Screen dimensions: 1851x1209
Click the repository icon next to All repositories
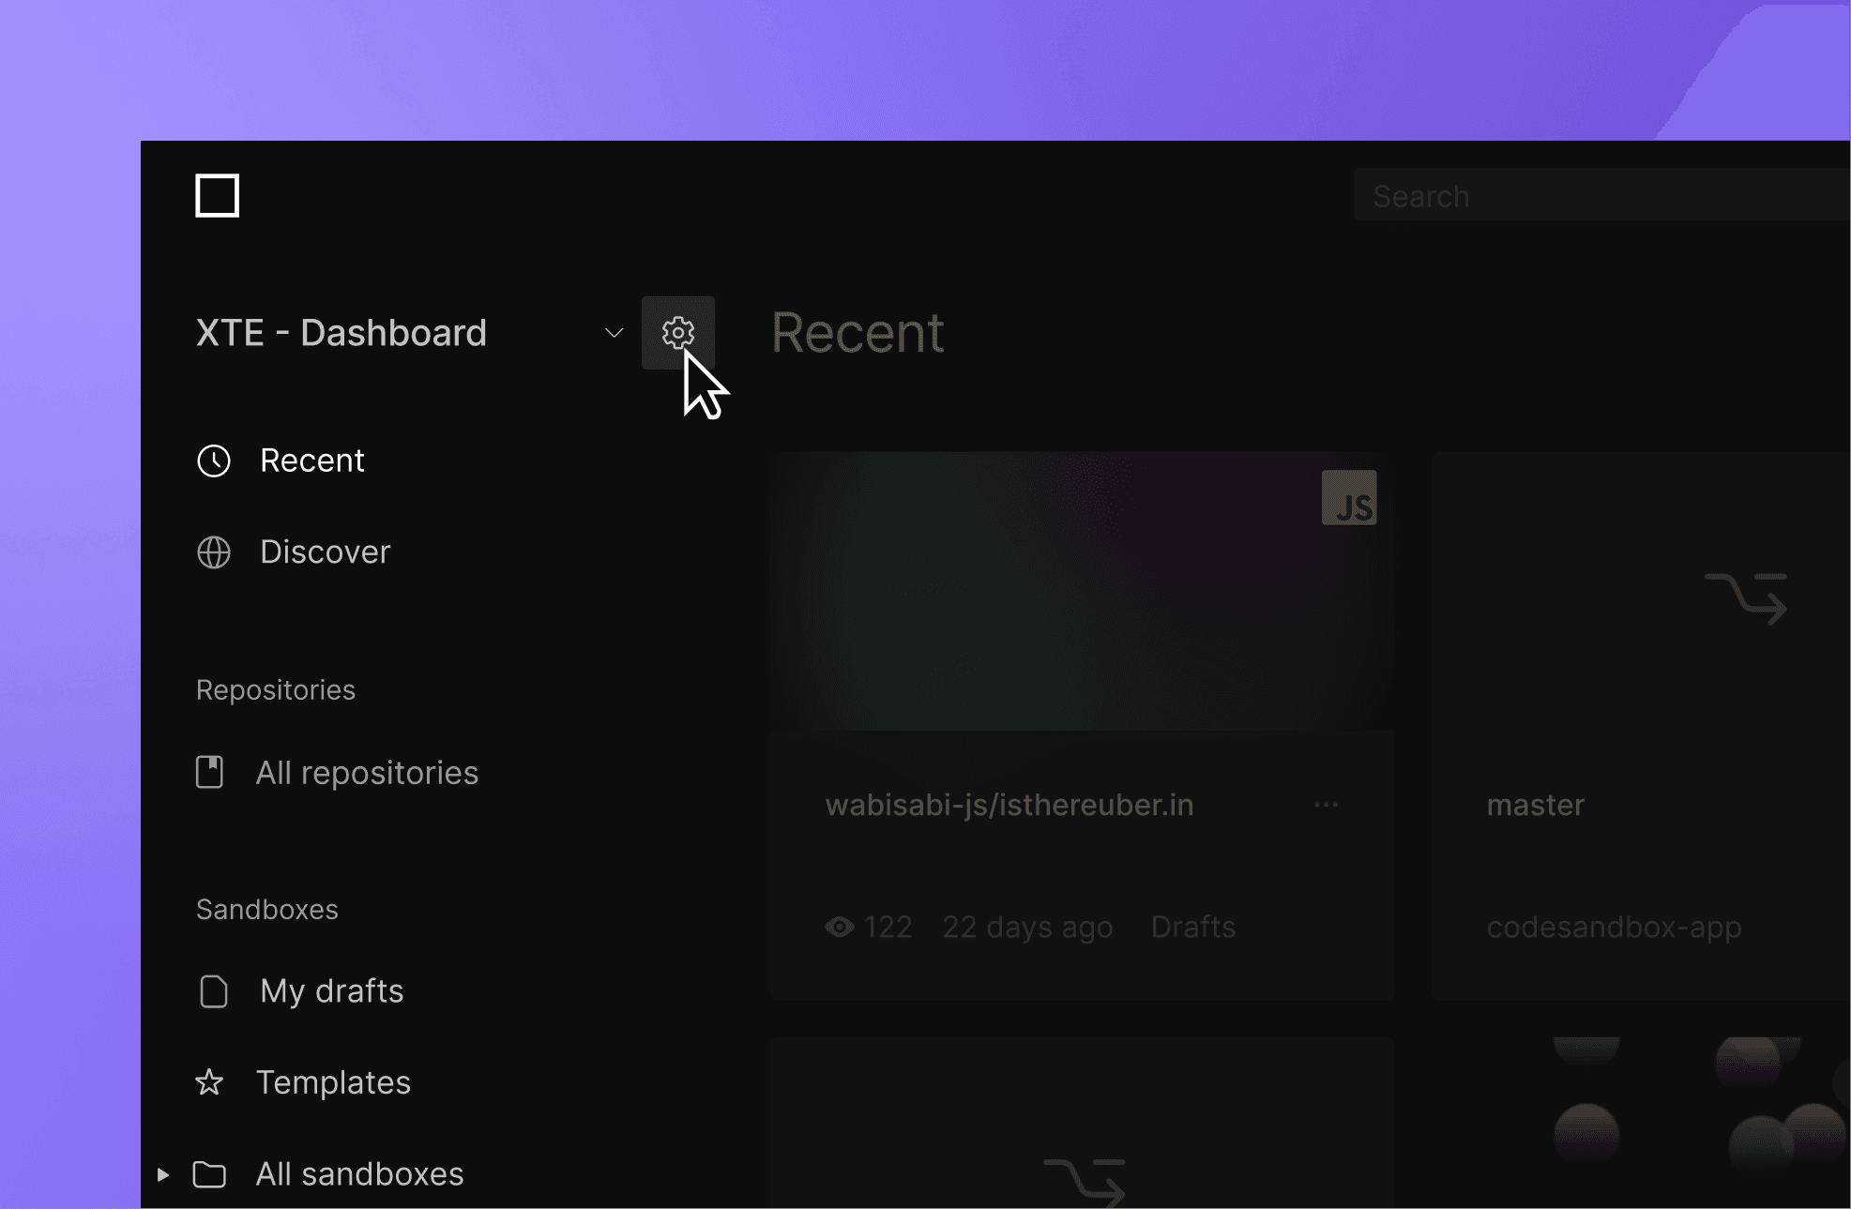pos(210,772)
